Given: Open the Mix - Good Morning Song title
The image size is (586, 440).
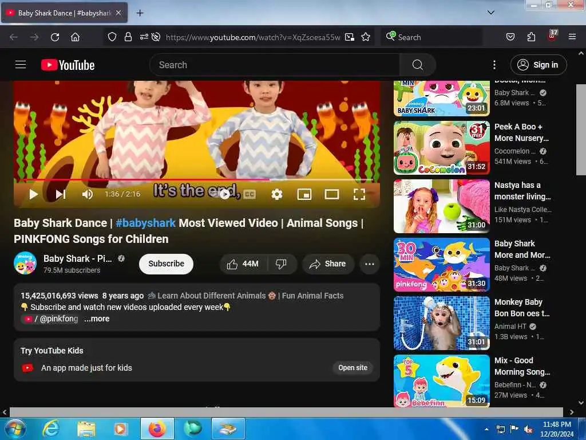Looking at the screenshot, I should tap(522, 366).
